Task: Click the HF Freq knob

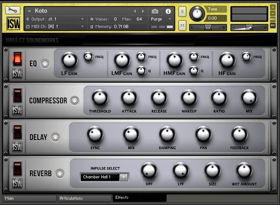Action: click(x=246, y=57)
